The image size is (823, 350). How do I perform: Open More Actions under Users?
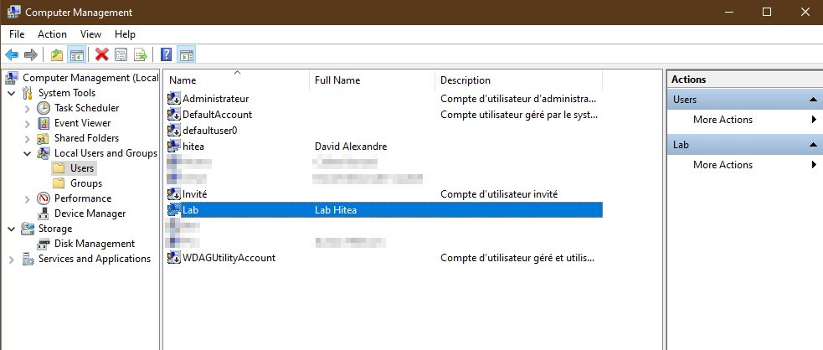[x=745, y=120]
